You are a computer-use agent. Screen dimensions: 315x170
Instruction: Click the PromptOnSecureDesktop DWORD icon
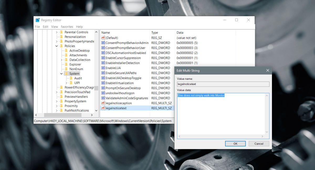pyautogui.click(x=103, y=88)
